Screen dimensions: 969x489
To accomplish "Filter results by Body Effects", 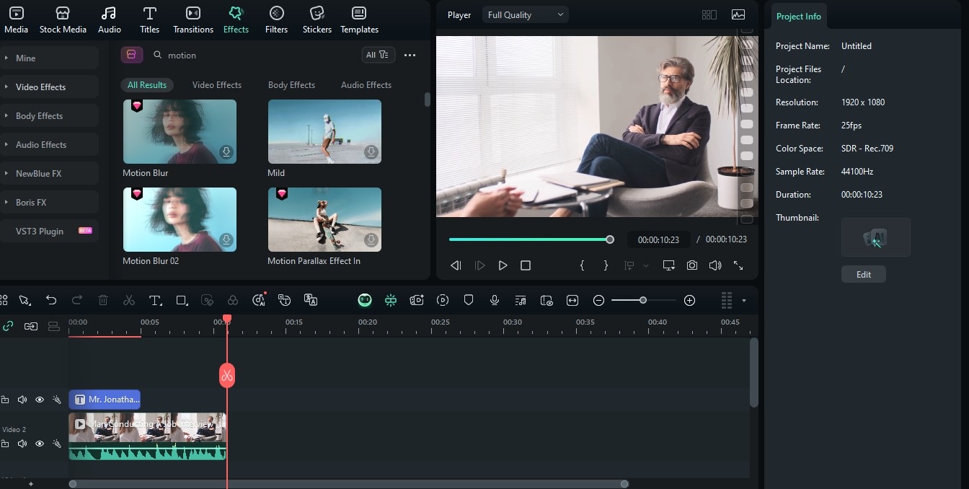I will tap(291, 84).
